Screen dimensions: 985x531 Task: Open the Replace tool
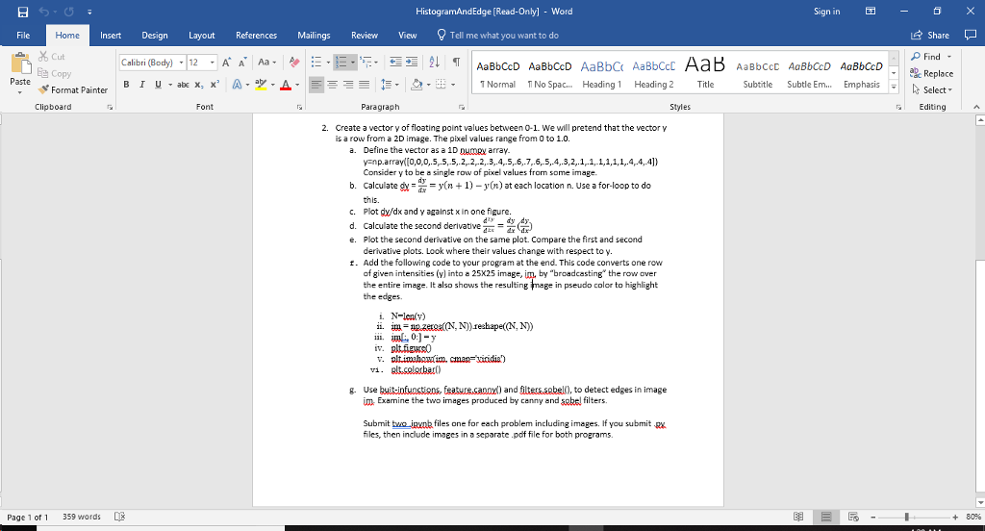click(x=931, y=73)
